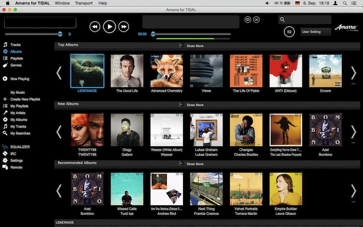The image size is (363, 227).
Task: Open the Recommended Albums section dropdown arrow
Action: click(181, 163)
